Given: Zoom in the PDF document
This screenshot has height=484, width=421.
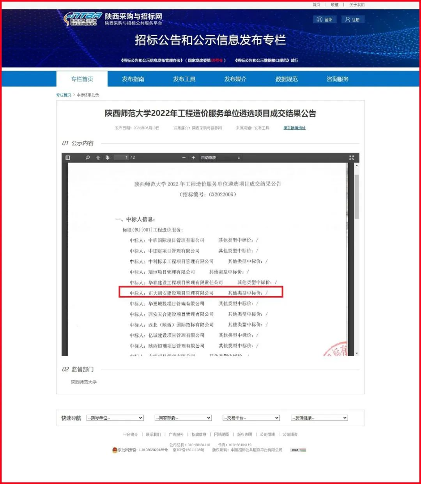Looking at the screenshot, I should (193, 158).
